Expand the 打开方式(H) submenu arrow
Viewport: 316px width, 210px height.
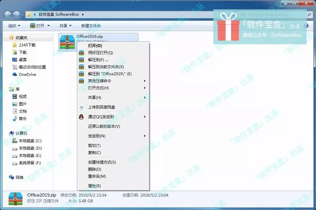[145, 88]
